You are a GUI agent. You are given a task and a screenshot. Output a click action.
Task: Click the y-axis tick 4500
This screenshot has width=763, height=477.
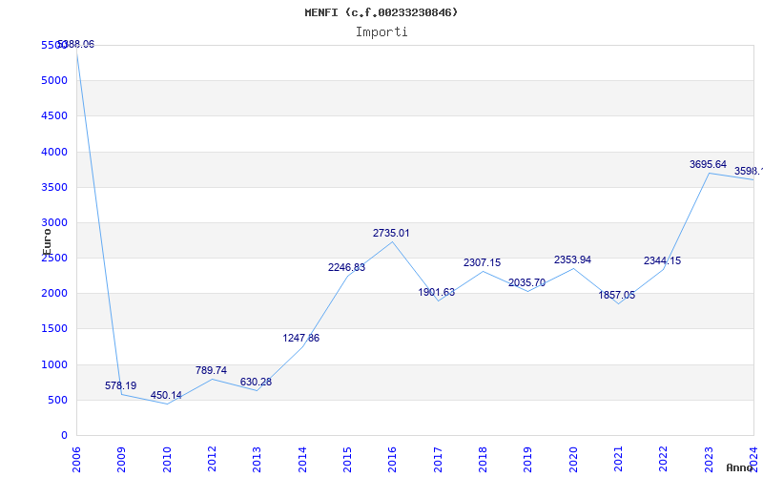tap(54, 115)
